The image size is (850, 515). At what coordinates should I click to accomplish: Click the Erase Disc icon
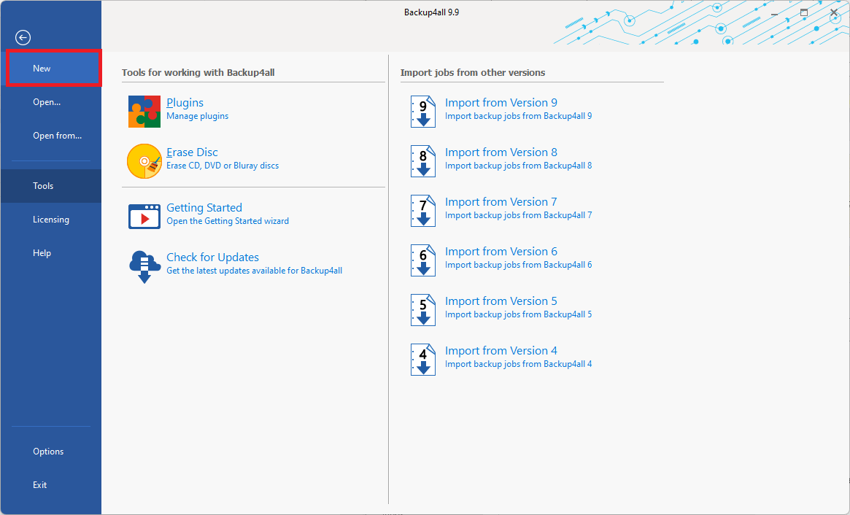[x=144, y=161]
